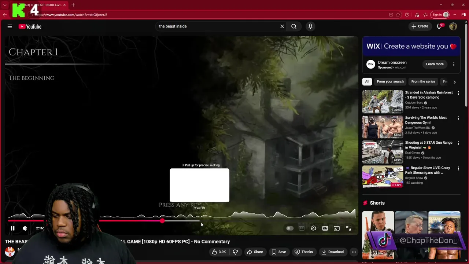
Task: Toggle autoplay switch in player
Action: pos(289,228)
